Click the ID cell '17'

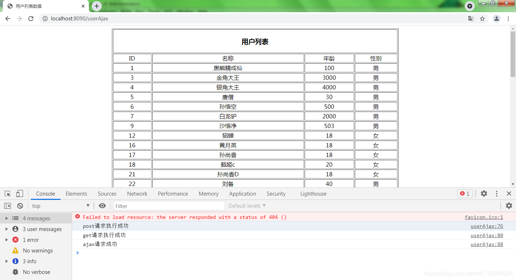point(132,155)
